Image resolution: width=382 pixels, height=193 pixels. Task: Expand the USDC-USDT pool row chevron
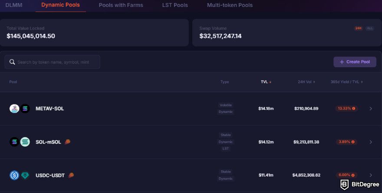371,175
